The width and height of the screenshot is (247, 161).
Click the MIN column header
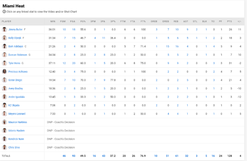(x=53, y=21)
